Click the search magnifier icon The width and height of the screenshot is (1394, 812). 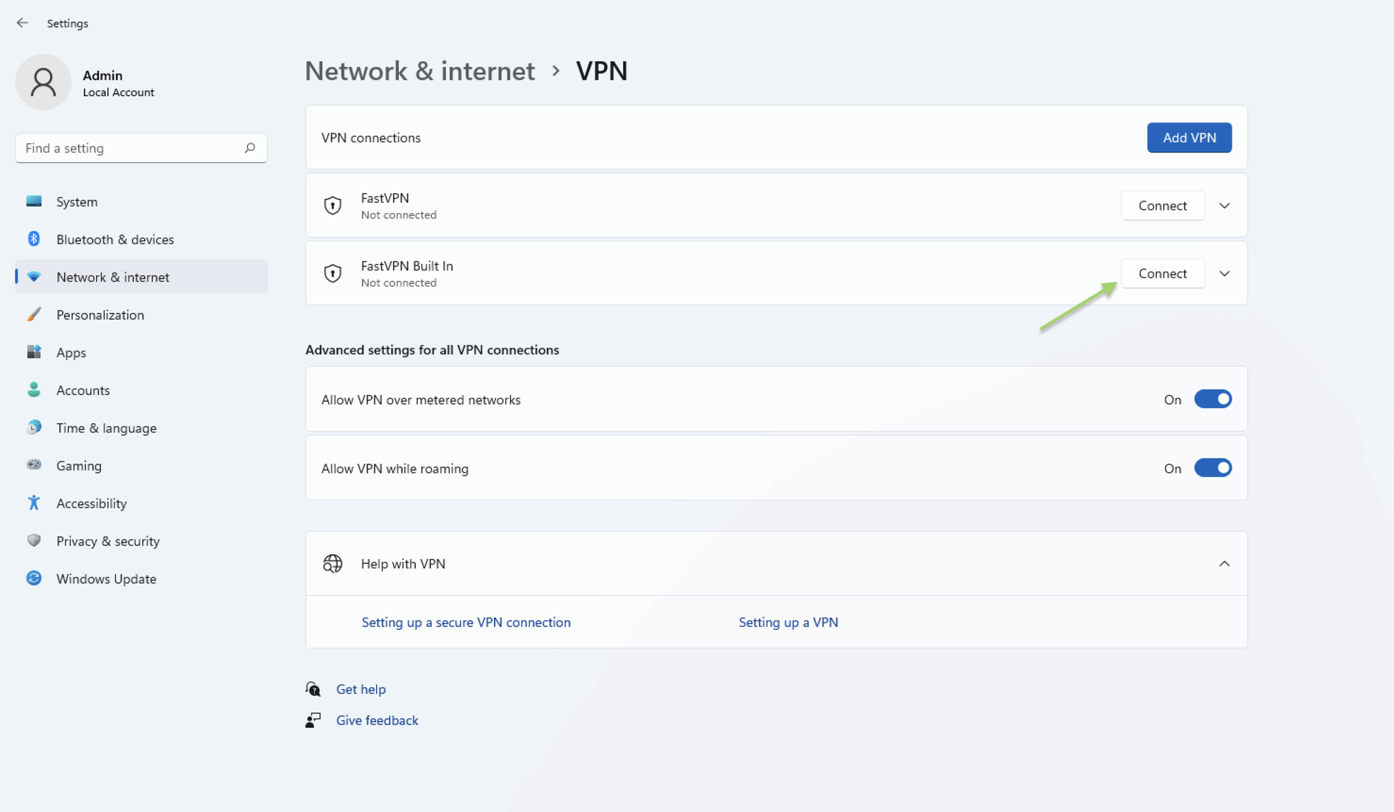click(250, 148)
